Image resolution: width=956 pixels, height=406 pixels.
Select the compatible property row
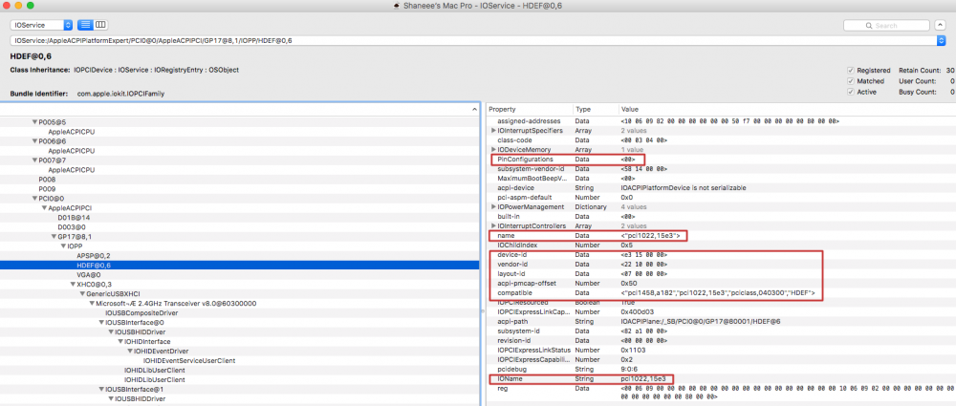coord(721,292)
